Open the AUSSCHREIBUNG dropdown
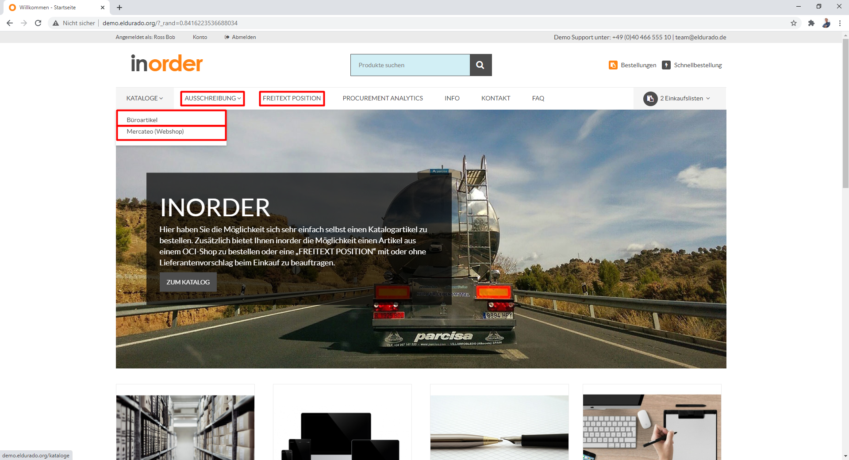The image size is (849, 460). [212, 98]
